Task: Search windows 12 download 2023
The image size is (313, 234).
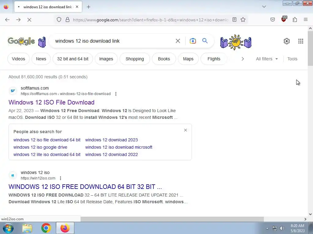Action: coord(111,140)
